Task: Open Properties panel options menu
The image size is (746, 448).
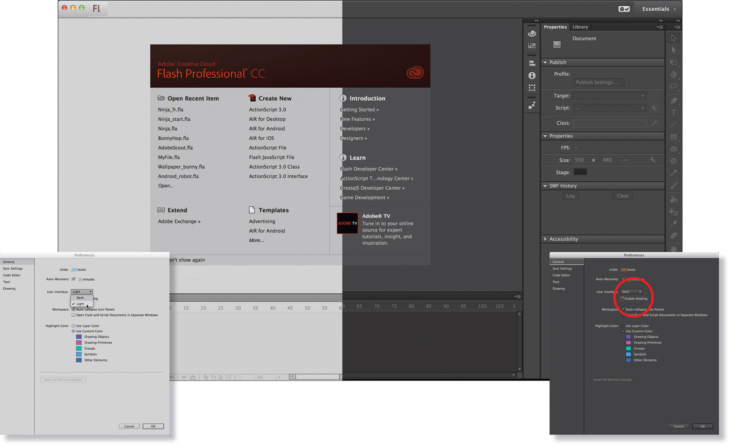Action: tap(660, 27)
